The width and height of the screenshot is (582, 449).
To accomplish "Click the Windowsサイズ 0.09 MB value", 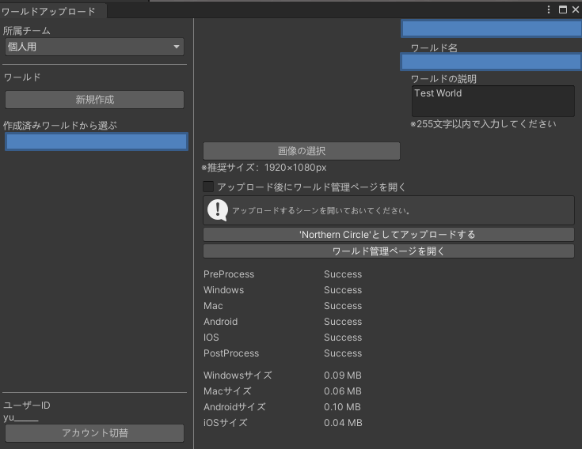I will click(342, 375).
